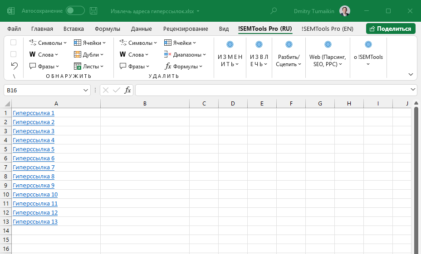Click the undo arrow icon in ribbon
Image resolution: width=421 pixels, height=254 pixels.
coord(14,66)
